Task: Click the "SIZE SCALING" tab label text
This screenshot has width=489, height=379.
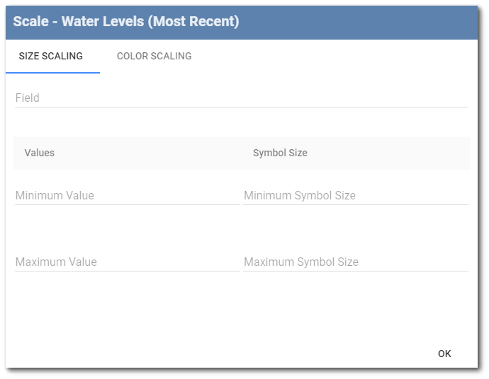Action: [x=51, y=56]
